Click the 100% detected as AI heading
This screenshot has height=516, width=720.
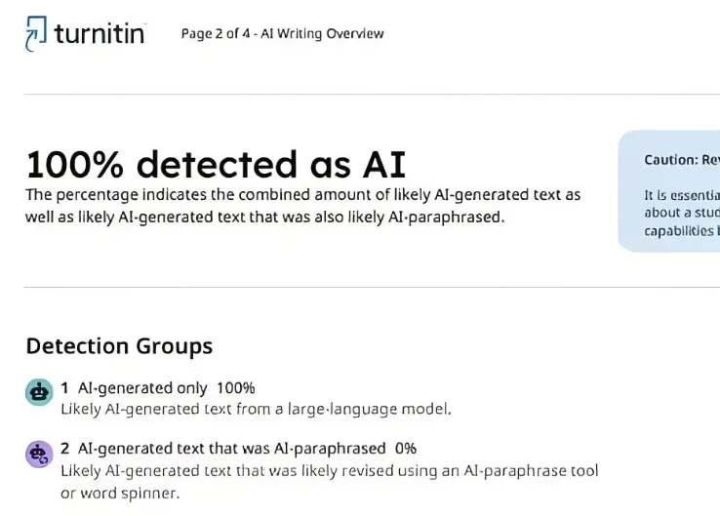click(x=216, y=164)
